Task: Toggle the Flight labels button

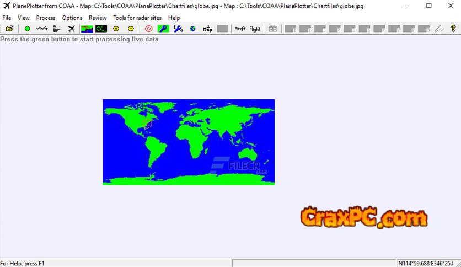Action: click(255, 29)
